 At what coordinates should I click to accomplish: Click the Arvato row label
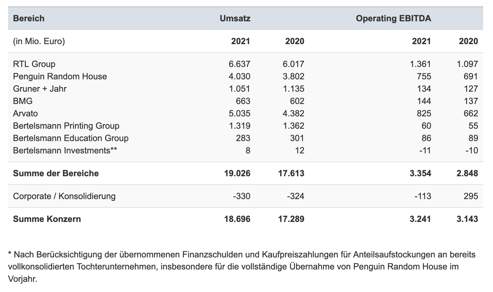[x=25, y=114]
